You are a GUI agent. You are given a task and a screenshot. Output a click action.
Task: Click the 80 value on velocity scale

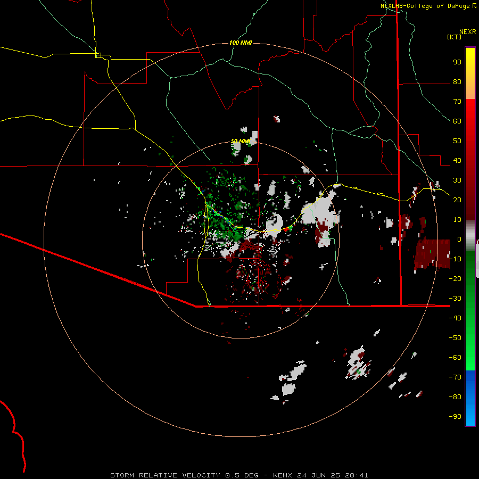(x=457, y=82)
